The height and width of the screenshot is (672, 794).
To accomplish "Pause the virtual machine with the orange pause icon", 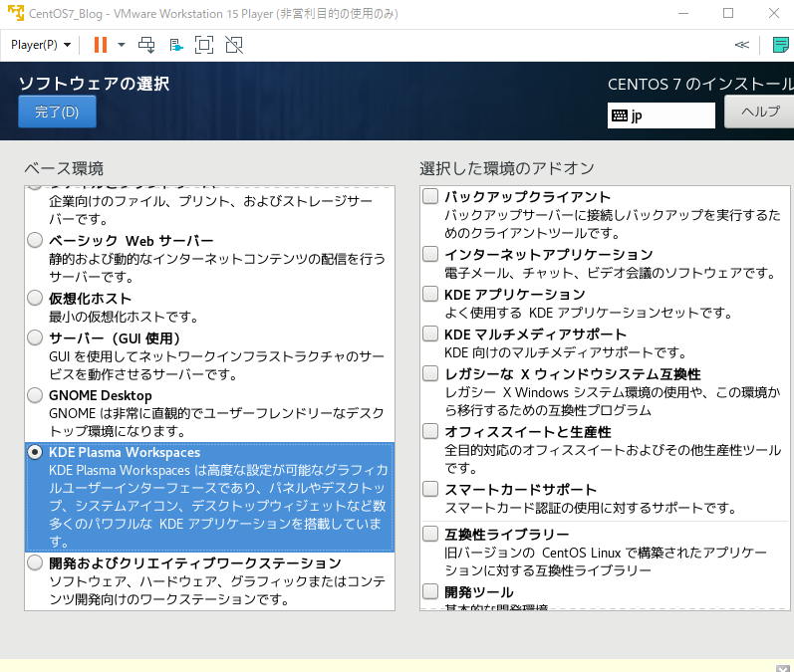I will (x=101, y=45).
